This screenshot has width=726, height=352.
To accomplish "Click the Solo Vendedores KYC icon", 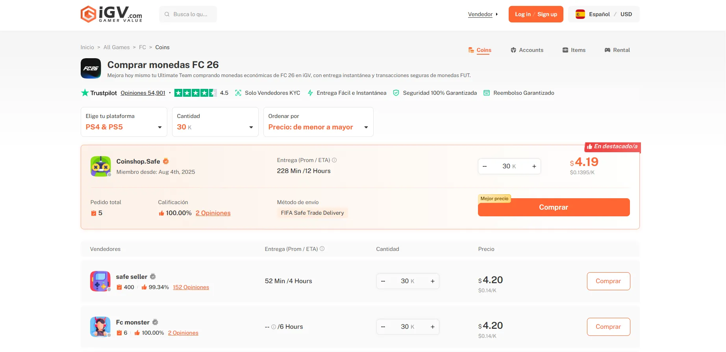I will pyautogui.click(x=238, y=93).
